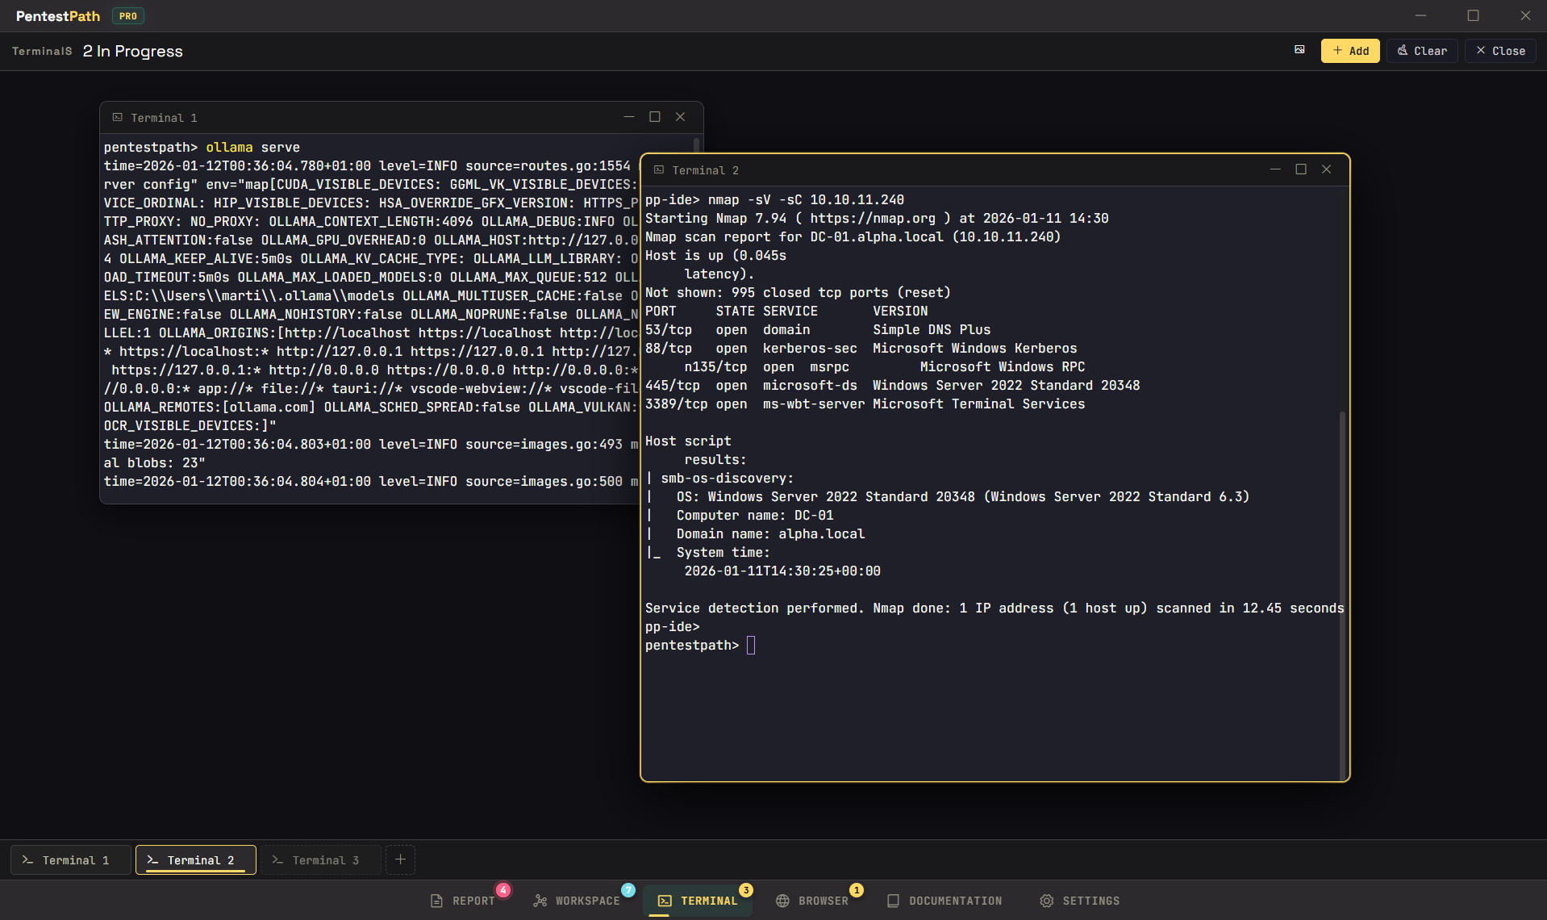Screen dimensions: 1547x920
Task: Maximize the PentestPath application window
Action: click(1473, 15)
